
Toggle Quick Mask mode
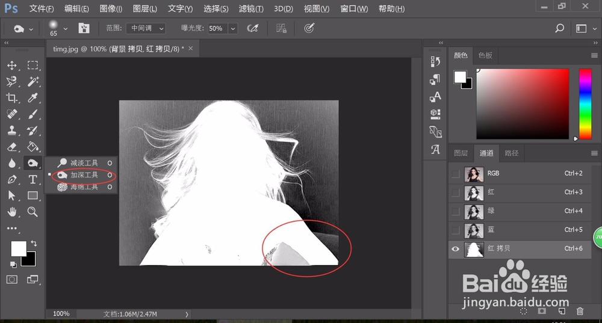12,280
